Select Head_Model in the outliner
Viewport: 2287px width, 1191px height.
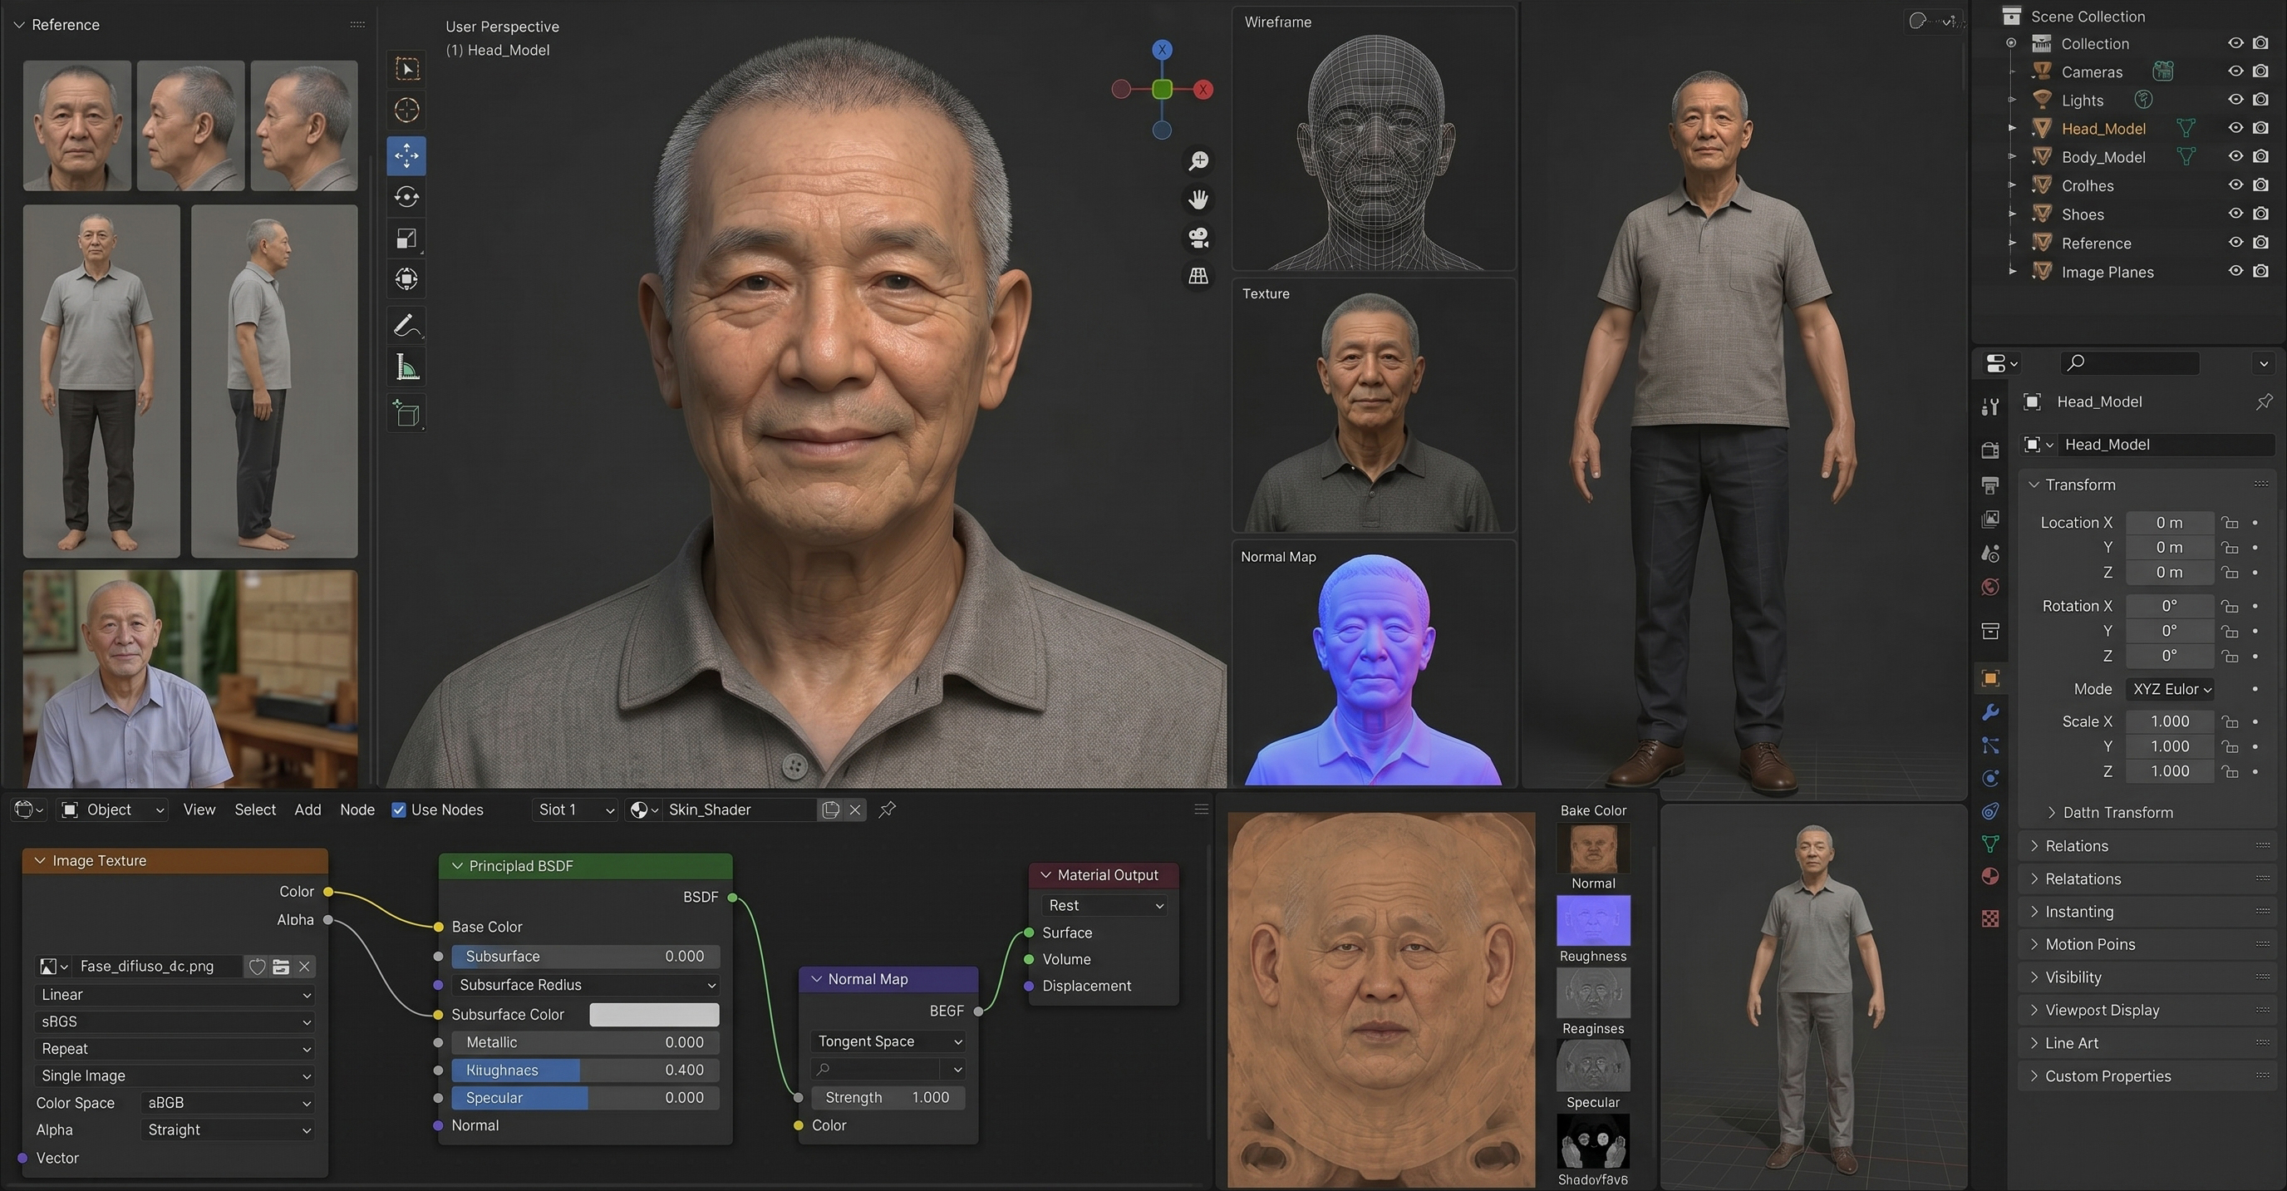pos(2103,129)
